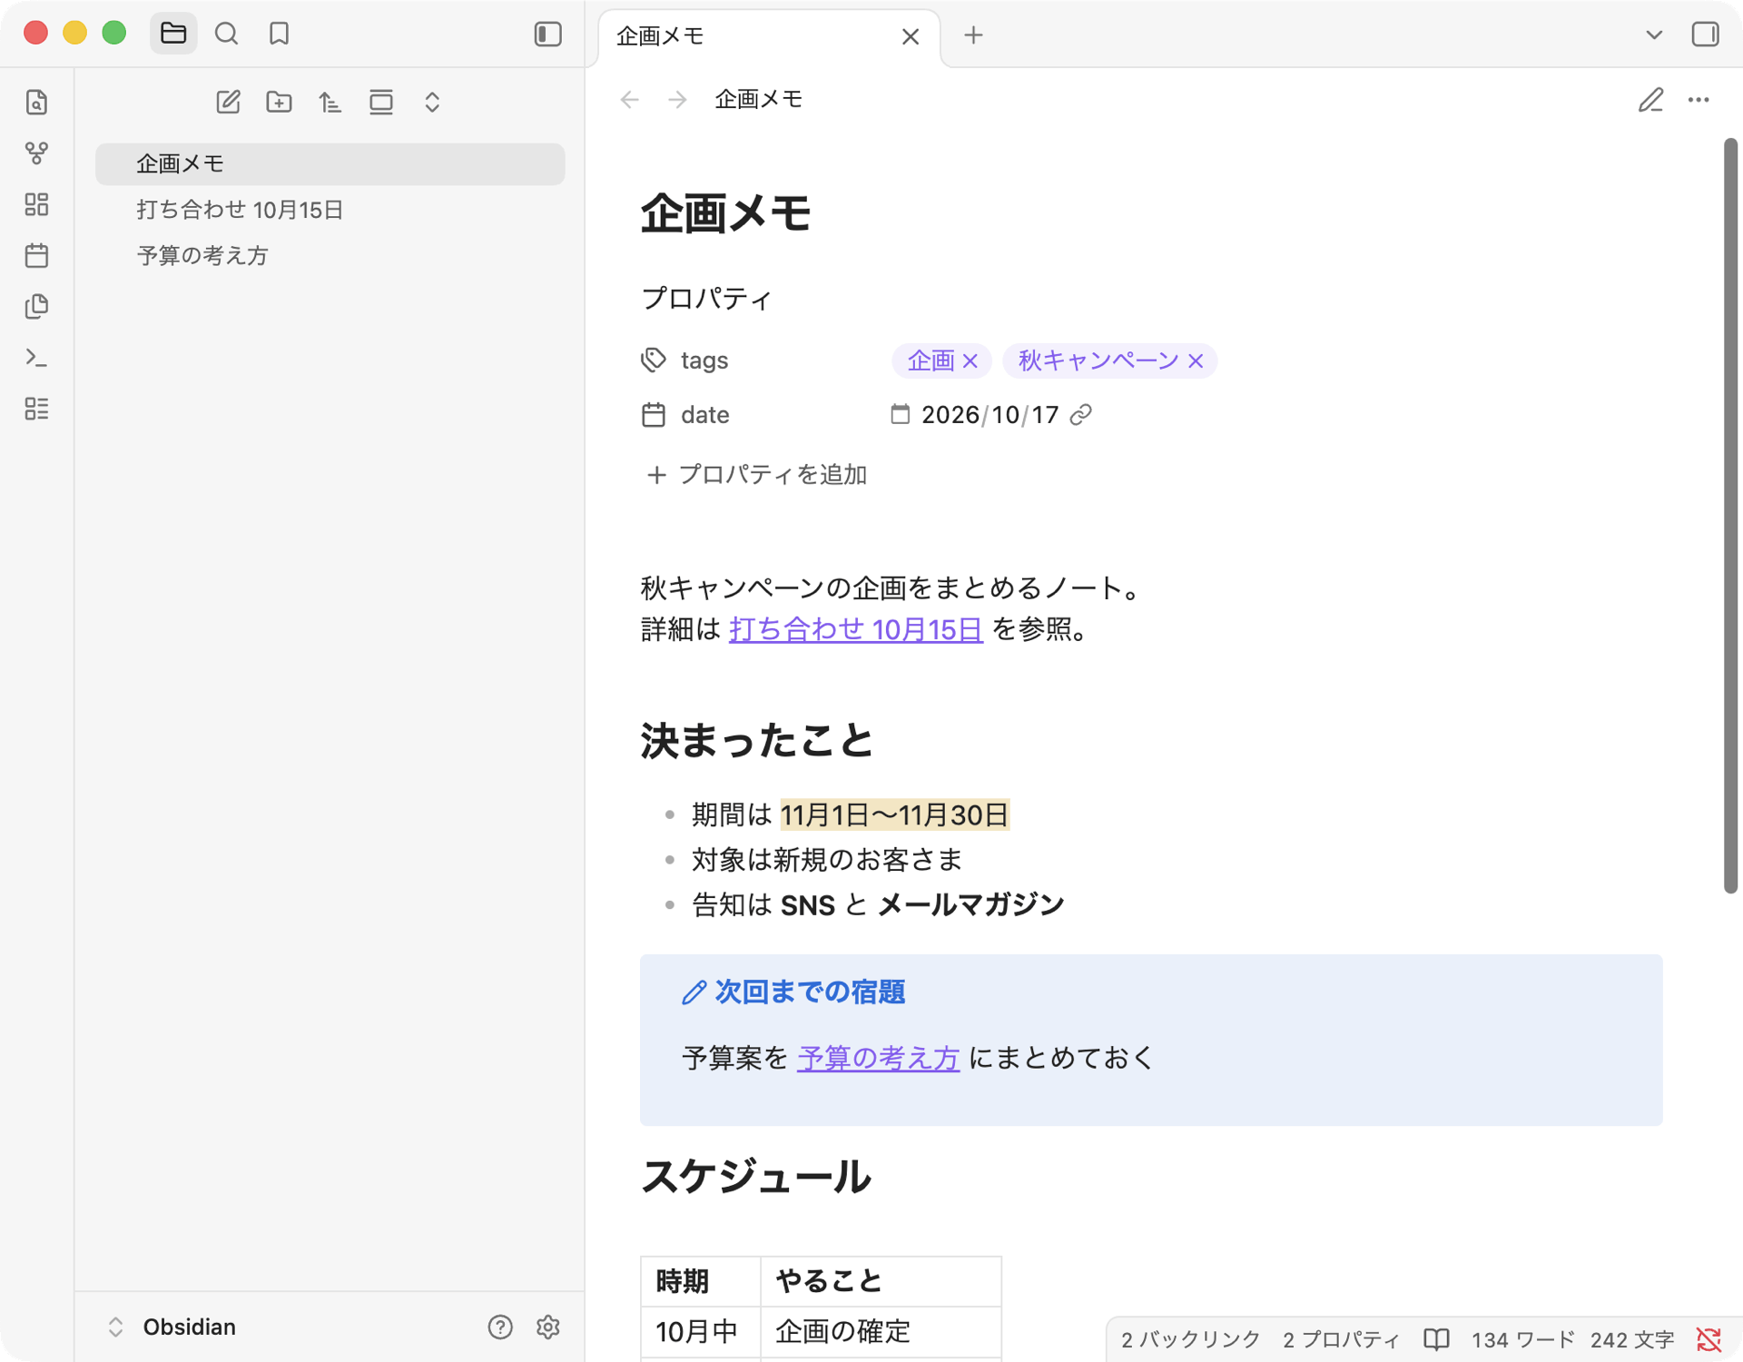Create a new note in file explorer
This screenshot has width=1743, height=1362.
coord(228,102)
